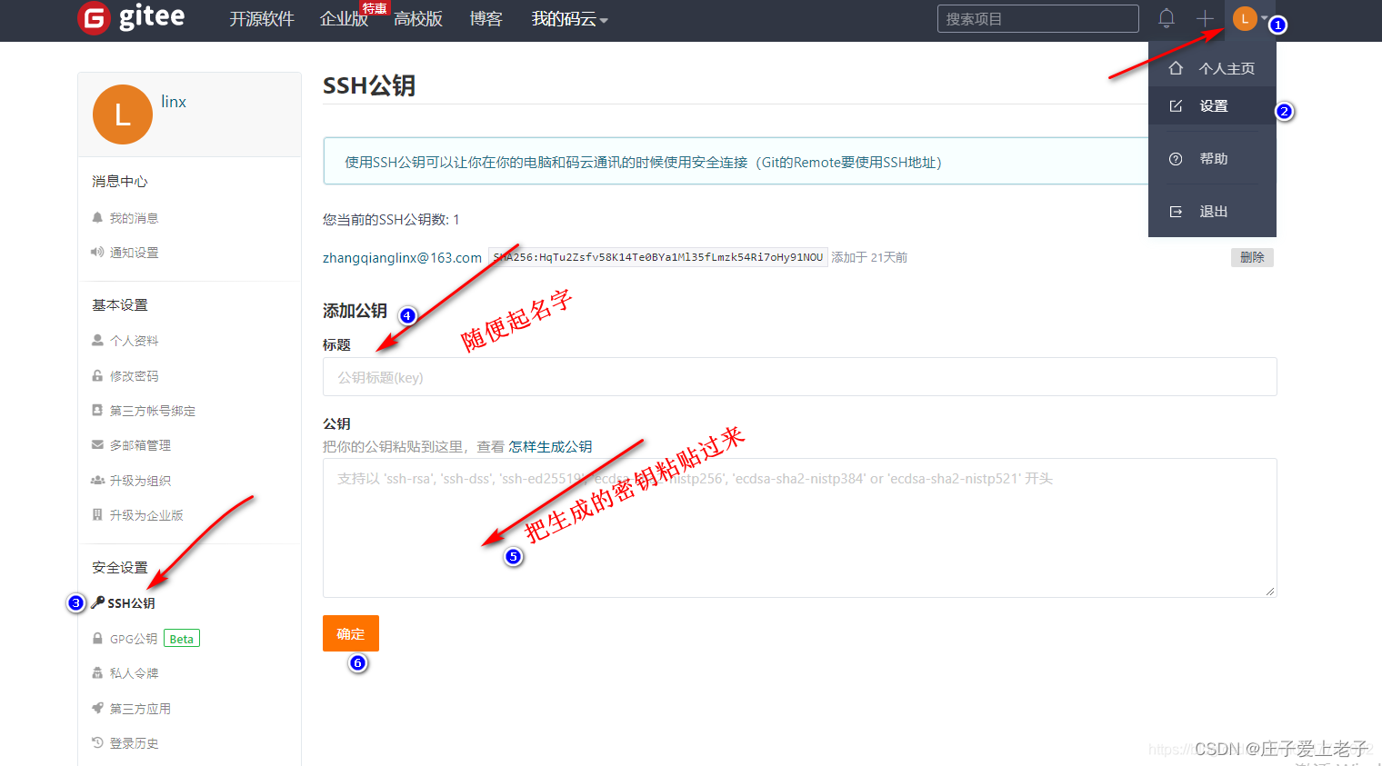Focus the public key textarea
The height and width of the screenshot is (766, 1382).
click(799, 528)
